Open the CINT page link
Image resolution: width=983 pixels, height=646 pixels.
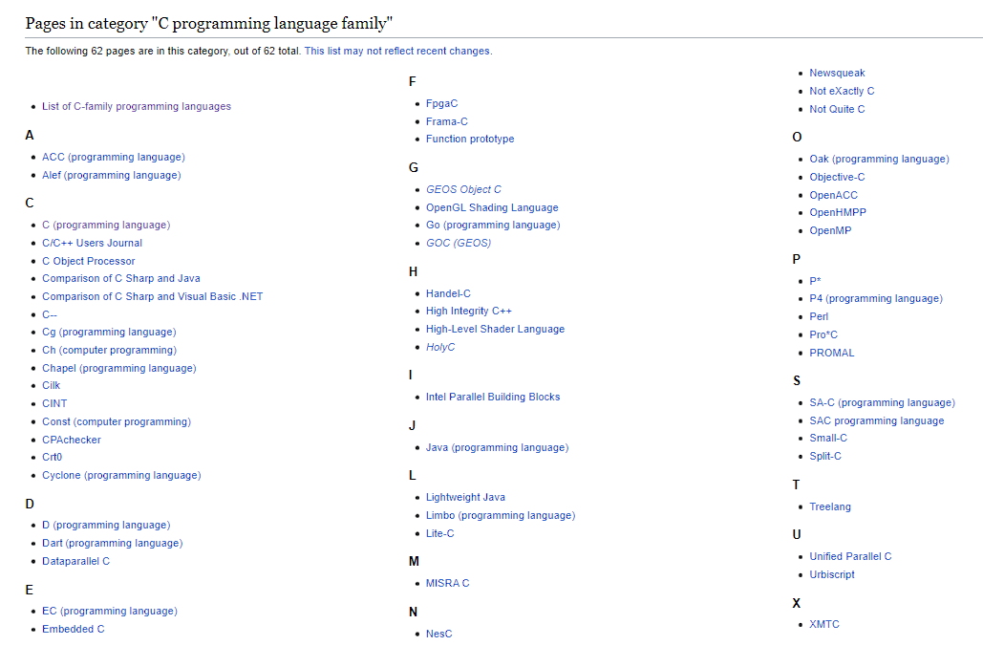coord(54,404)
